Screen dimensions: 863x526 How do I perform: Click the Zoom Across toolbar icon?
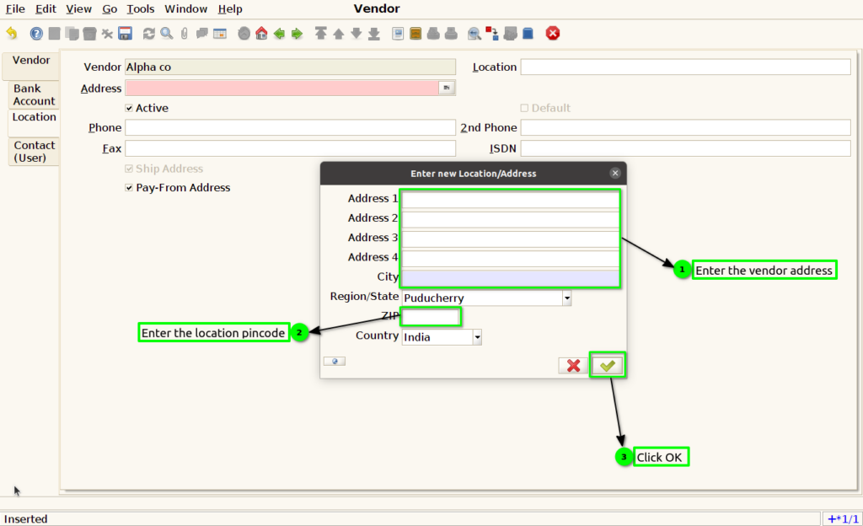pyautogui.click(x=474, y=34)
